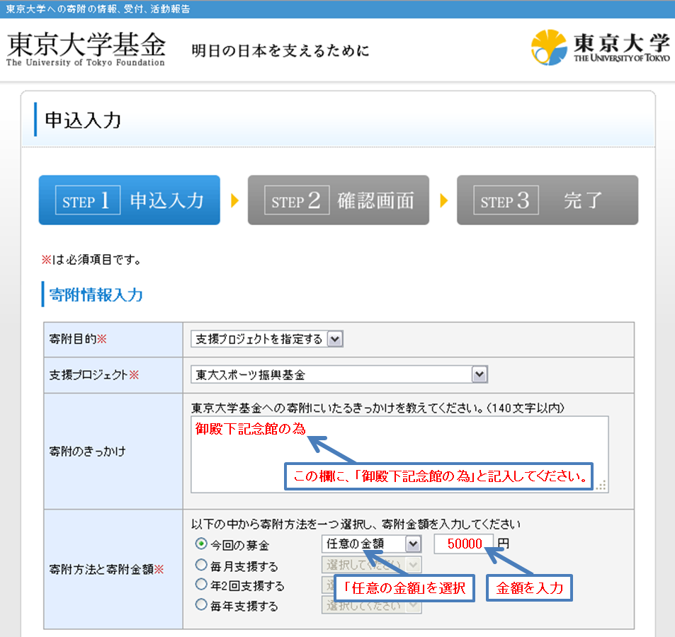This screenshot has width=675, height=637.
Task: Click the 明日の日本を支えるために slogan text
Action: tap(280, 50)
